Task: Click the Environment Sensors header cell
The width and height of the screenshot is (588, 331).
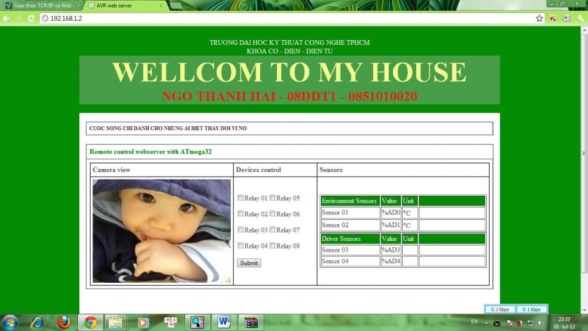Action: click(x=350, y=201)
